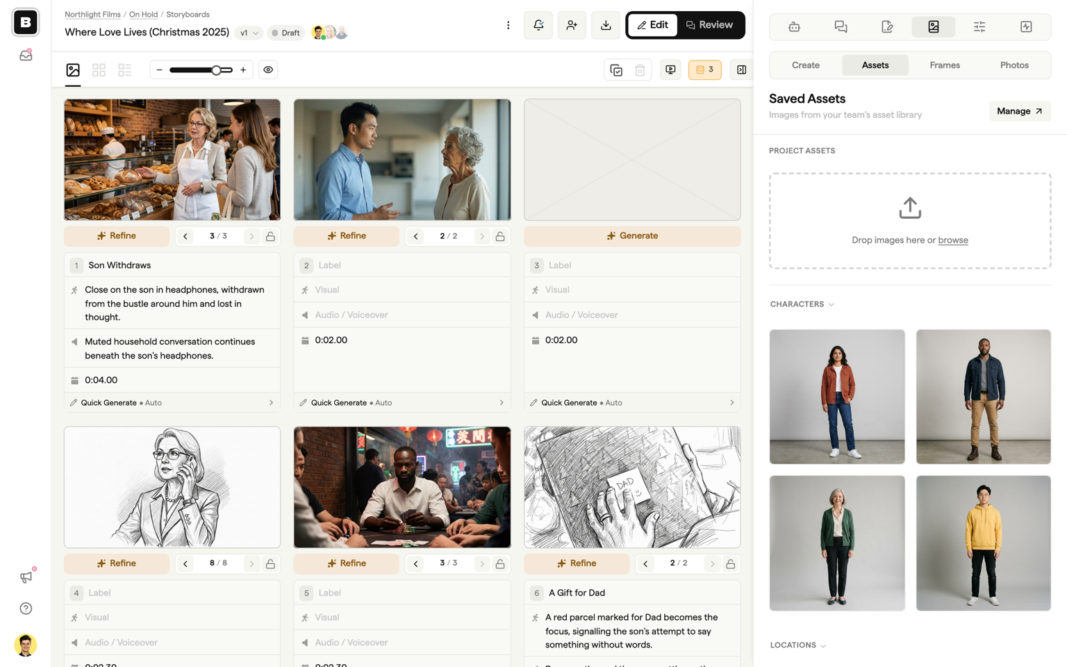Switch to Review mode

(709, 25)
